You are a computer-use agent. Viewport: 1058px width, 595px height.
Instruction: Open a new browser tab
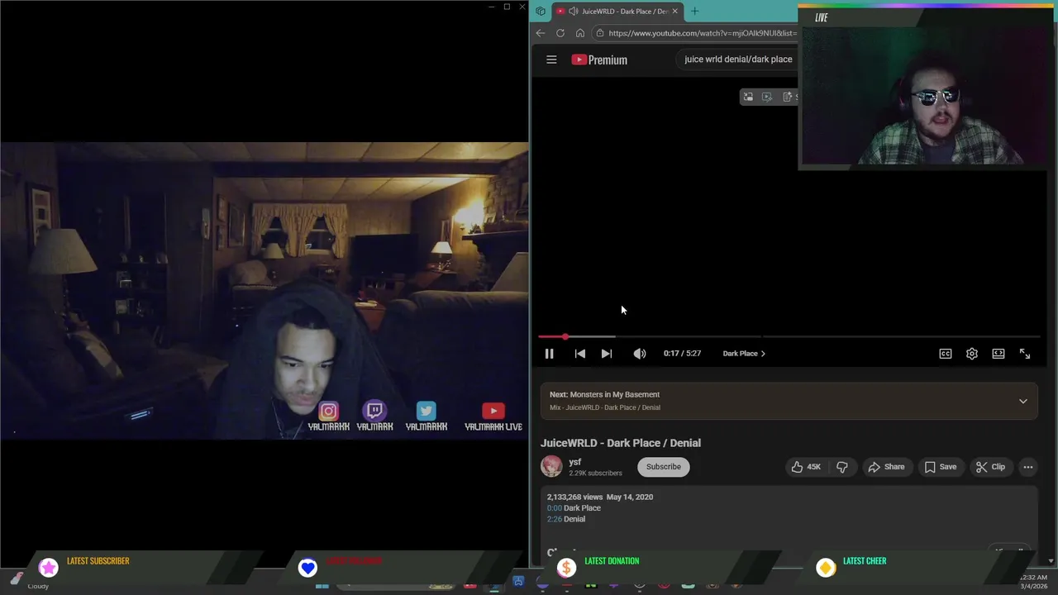click(x=694, y=12)
